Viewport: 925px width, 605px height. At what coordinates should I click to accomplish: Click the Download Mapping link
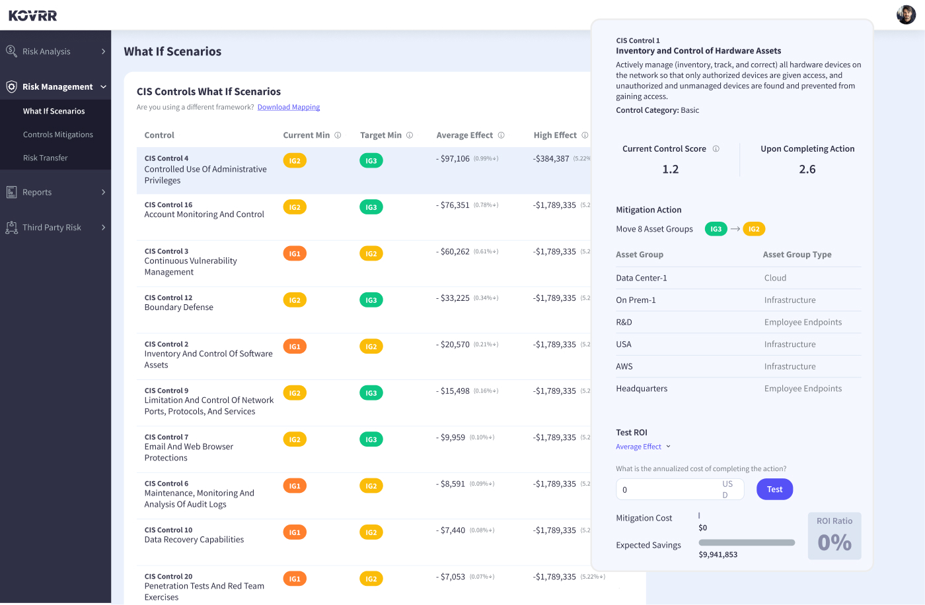288,107
